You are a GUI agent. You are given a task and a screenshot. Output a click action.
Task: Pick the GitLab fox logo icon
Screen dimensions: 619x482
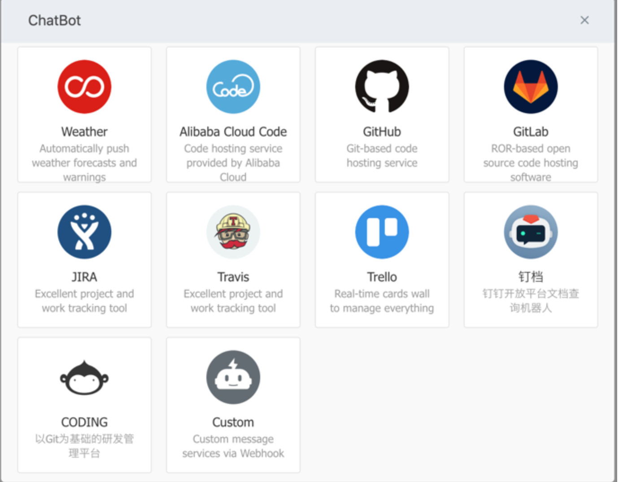click(x=531, y=87)
